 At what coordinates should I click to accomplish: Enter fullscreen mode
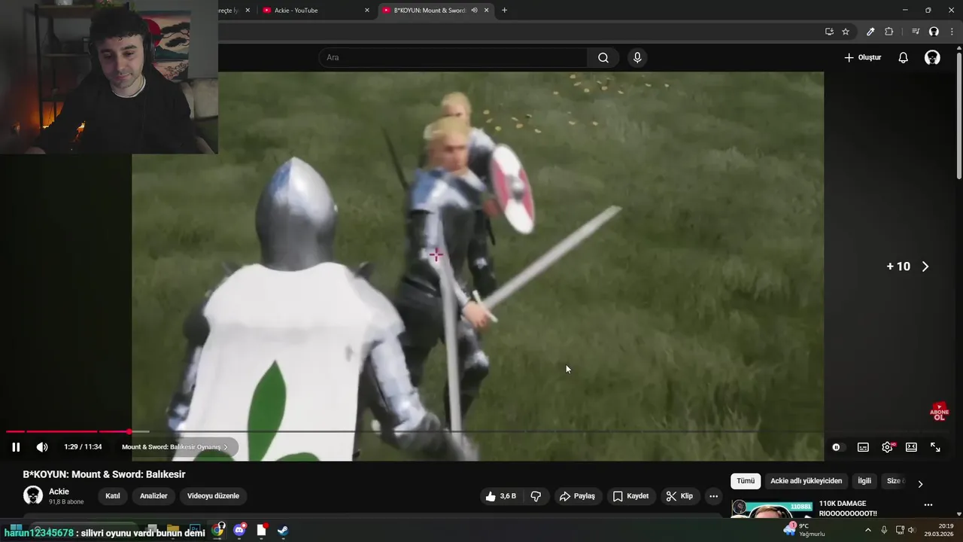pos(935,447)
